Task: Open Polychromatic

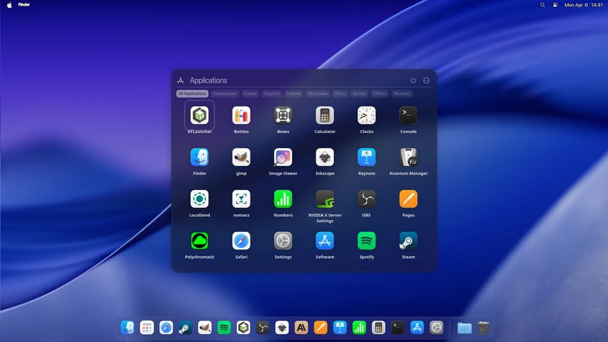Action: 199,241
